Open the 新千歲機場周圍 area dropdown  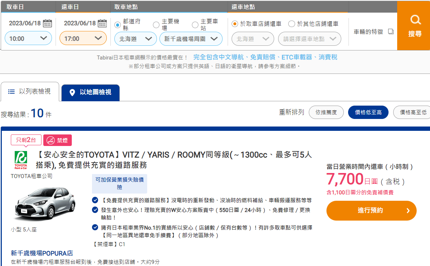pos(191,39)
